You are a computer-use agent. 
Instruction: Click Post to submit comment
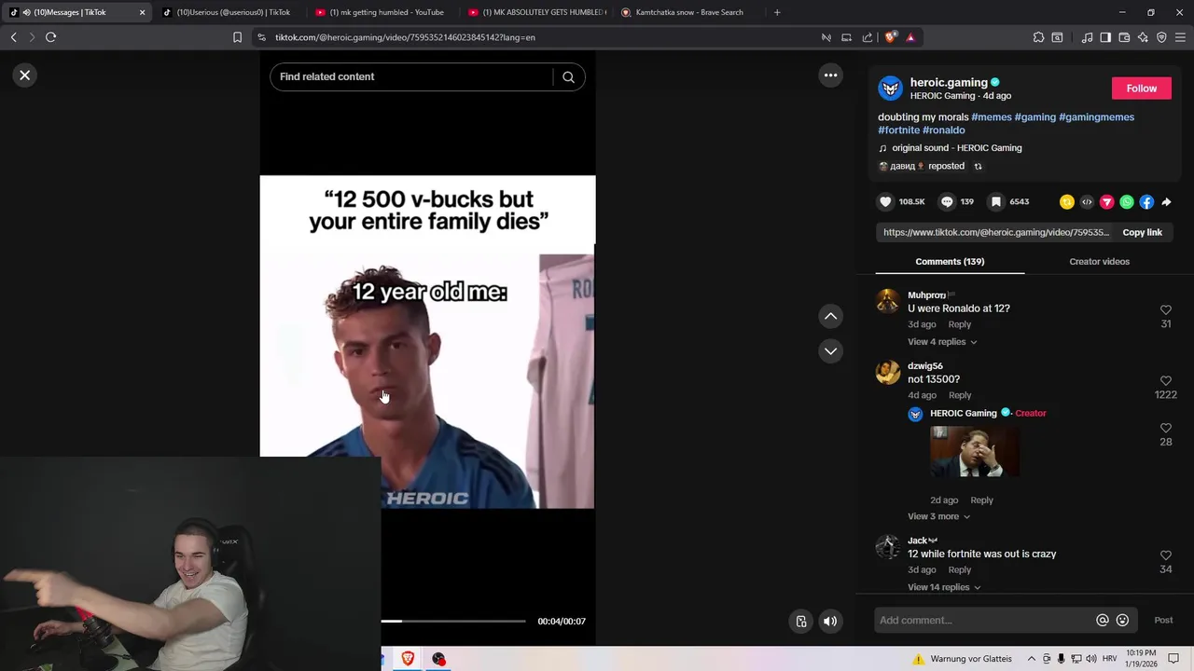point(1163,621)
